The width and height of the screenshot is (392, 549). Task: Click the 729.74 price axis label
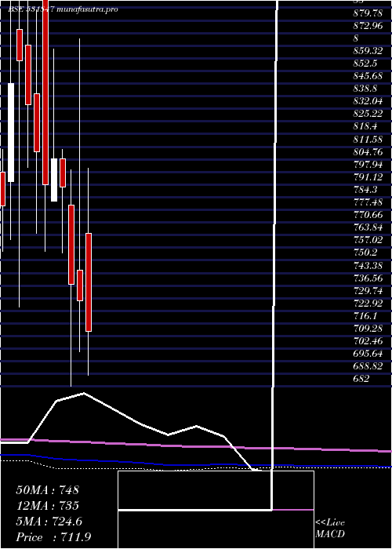pyautogui.click(x=368, y=290)
